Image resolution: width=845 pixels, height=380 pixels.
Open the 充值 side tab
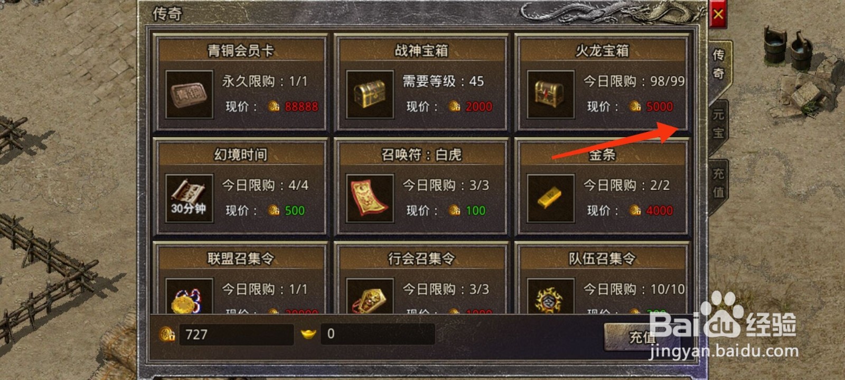coord(718,183)
